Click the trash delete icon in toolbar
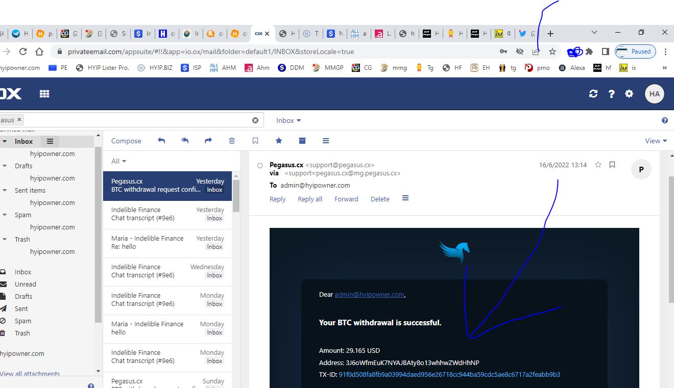This screenshot has width=674, height=388. pos(232,141)
